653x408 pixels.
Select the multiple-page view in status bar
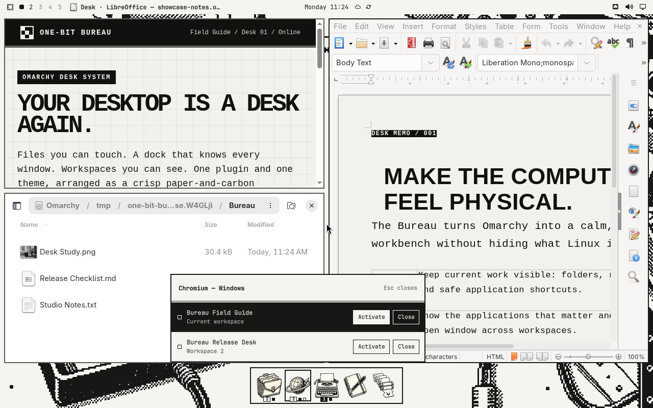pyautogui.click(x=527, y=356)
